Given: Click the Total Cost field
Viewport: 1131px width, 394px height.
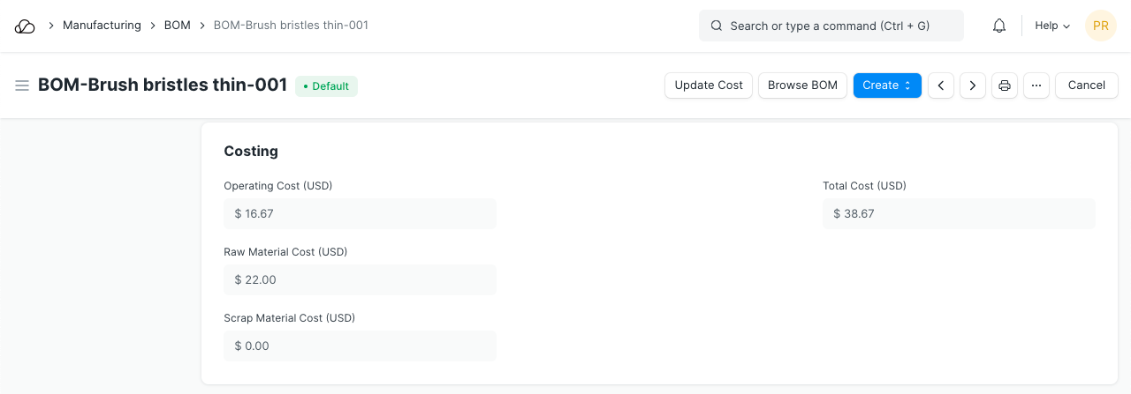Looking at the screenshot, I should click(x=959, y=213).
